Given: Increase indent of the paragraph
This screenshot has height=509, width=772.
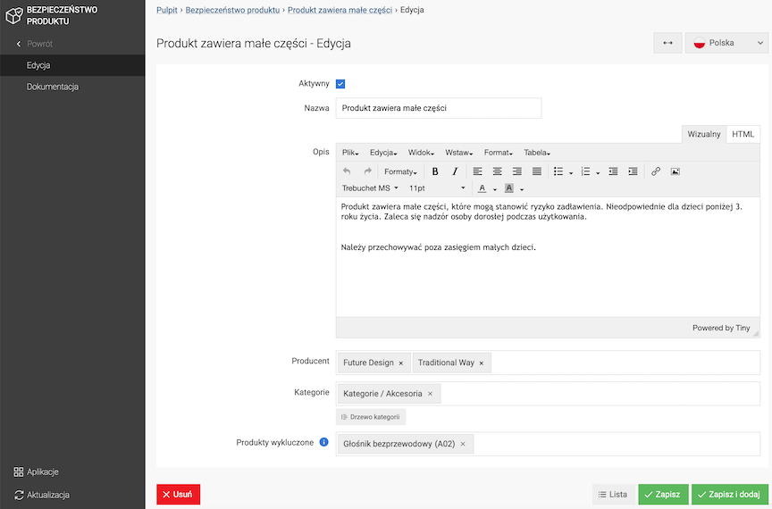Looking at the screenshot, I should 633,171.
